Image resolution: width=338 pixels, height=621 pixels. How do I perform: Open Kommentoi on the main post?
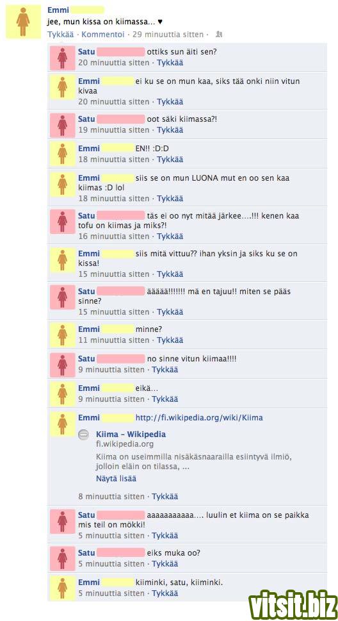[103, 35]
